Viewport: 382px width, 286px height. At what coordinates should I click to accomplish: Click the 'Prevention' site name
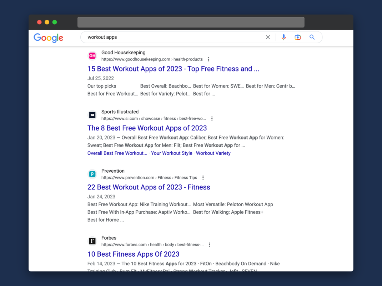coord(113,171)
